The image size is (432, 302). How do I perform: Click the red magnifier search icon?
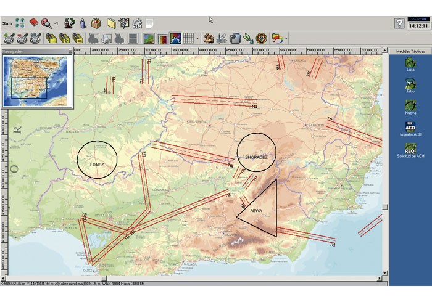coord(46,23)
